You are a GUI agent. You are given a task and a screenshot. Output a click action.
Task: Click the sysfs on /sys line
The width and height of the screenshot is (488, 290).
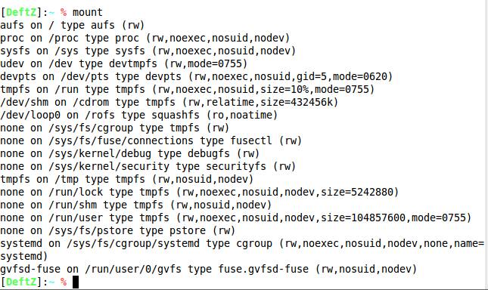(148, 51)
